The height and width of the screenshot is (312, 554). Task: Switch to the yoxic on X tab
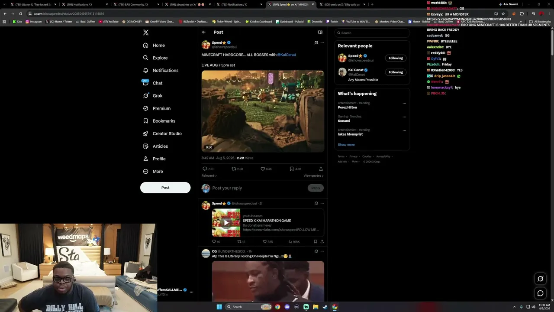click(342, 4)
